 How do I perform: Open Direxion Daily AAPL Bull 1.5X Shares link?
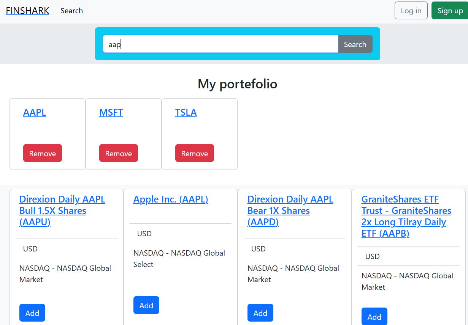(62, 210)
